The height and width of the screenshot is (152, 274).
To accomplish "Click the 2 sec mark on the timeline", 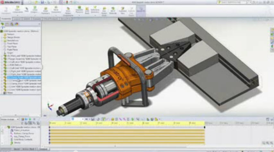I will click(x=83, y=123).
